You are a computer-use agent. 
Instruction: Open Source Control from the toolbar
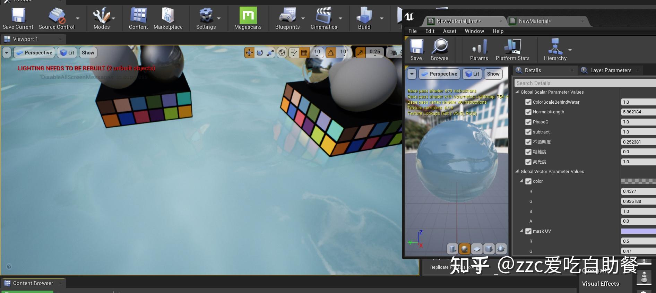57,19
